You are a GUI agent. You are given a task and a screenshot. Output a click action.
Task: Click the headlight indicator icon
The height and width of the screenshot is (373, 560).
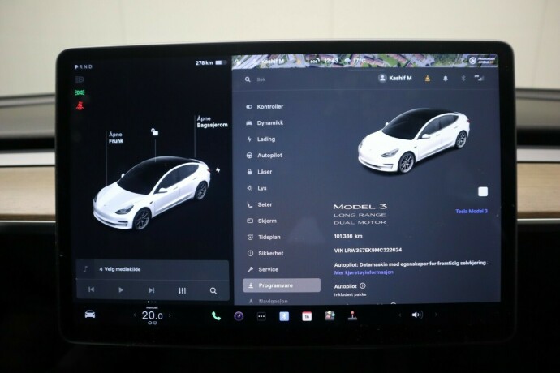[80, 79]
